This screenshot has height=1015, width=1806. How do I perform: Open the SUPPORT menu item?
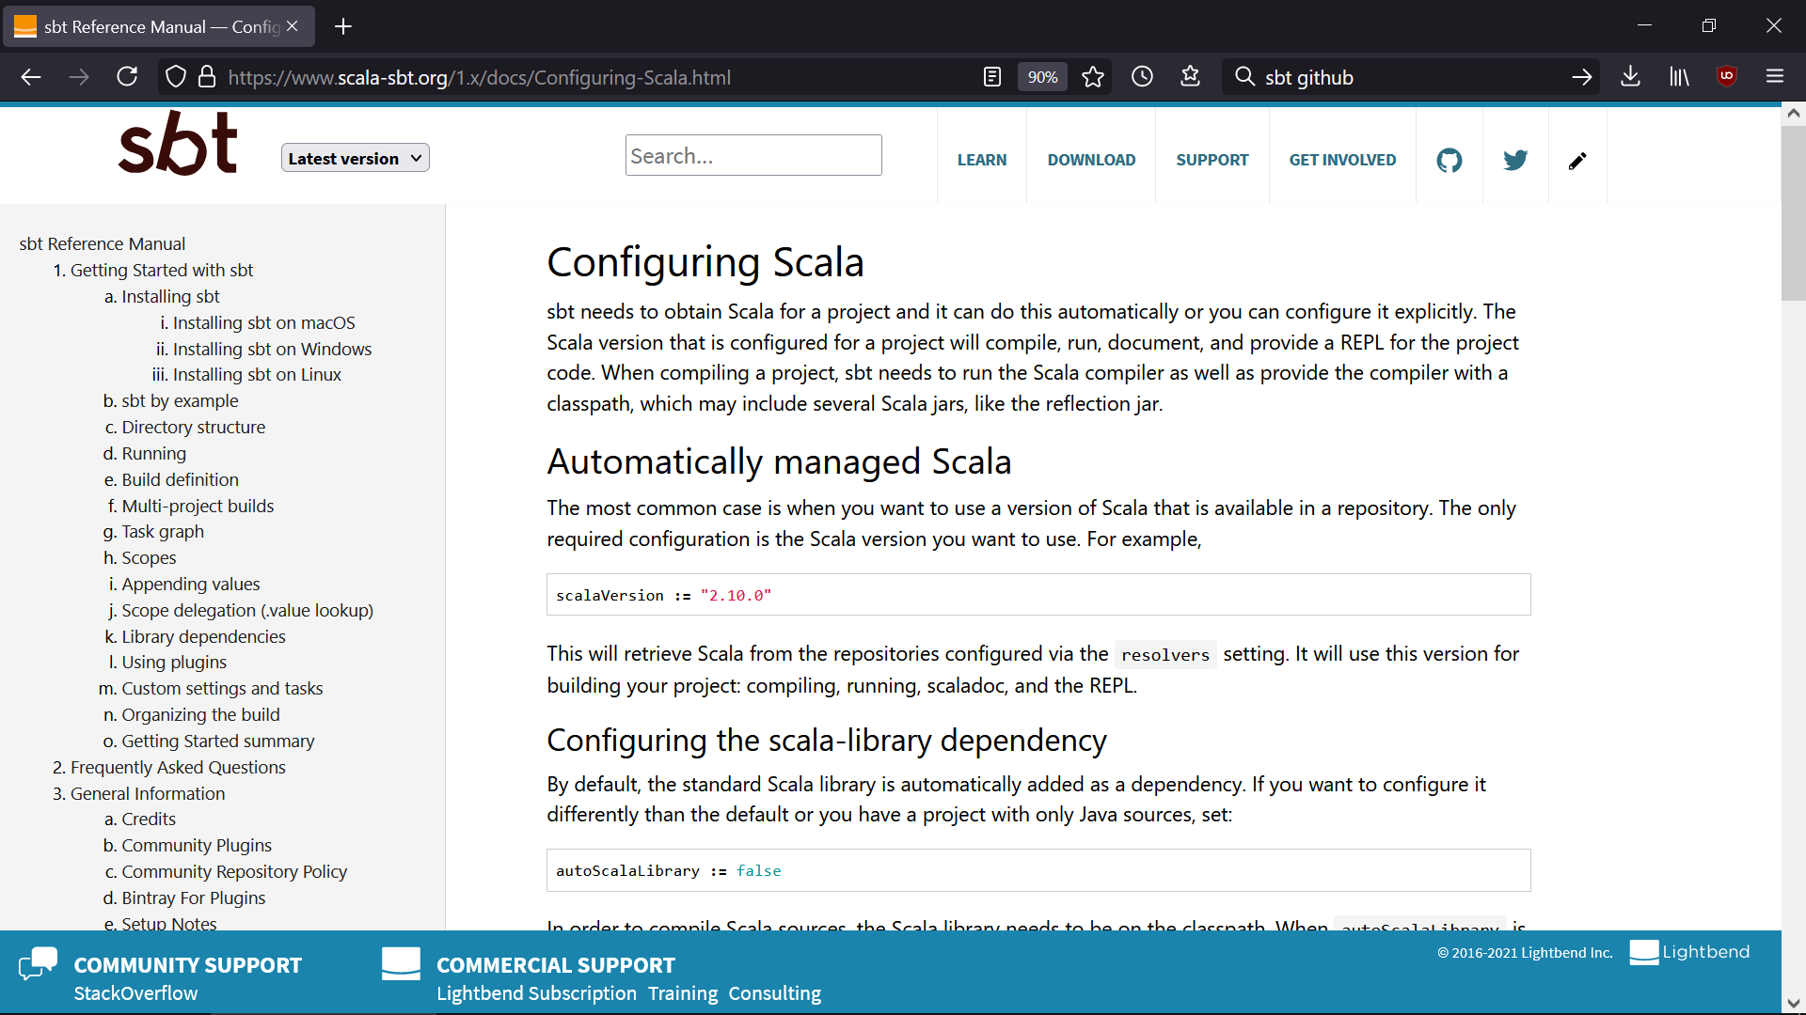click(x=1212, y=160)
